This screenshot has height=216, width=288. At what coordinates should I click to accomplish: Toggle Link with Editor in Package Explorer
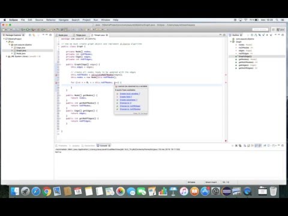click(34, 35)
